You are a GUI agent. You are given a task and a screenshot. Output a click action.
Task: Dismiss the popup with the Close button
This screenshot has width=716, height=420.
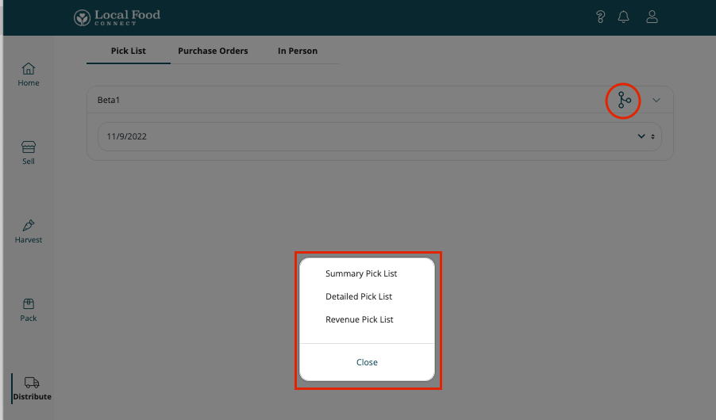click(x=367, y=362)
